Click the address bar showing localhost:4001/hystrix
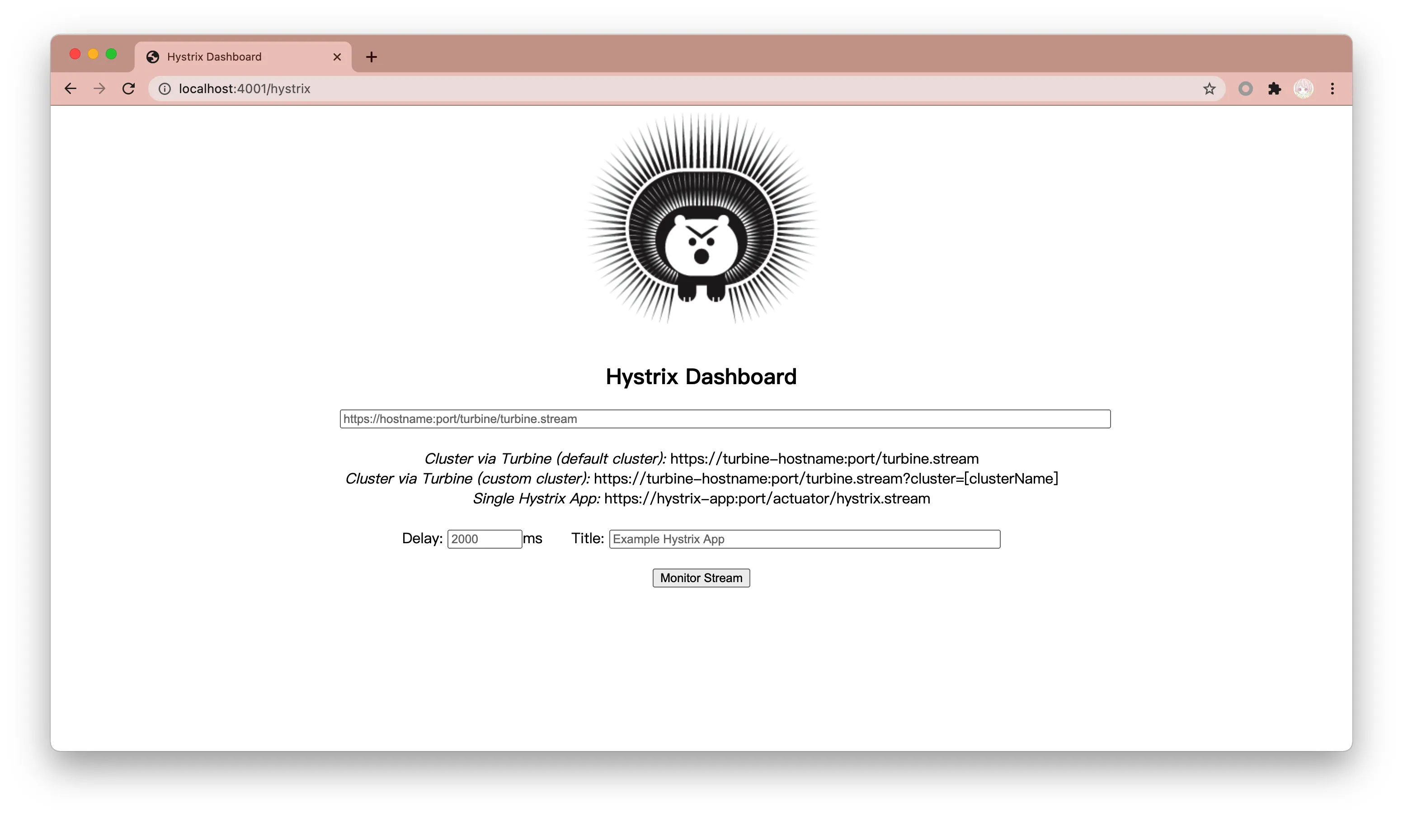 pos(687,89)
